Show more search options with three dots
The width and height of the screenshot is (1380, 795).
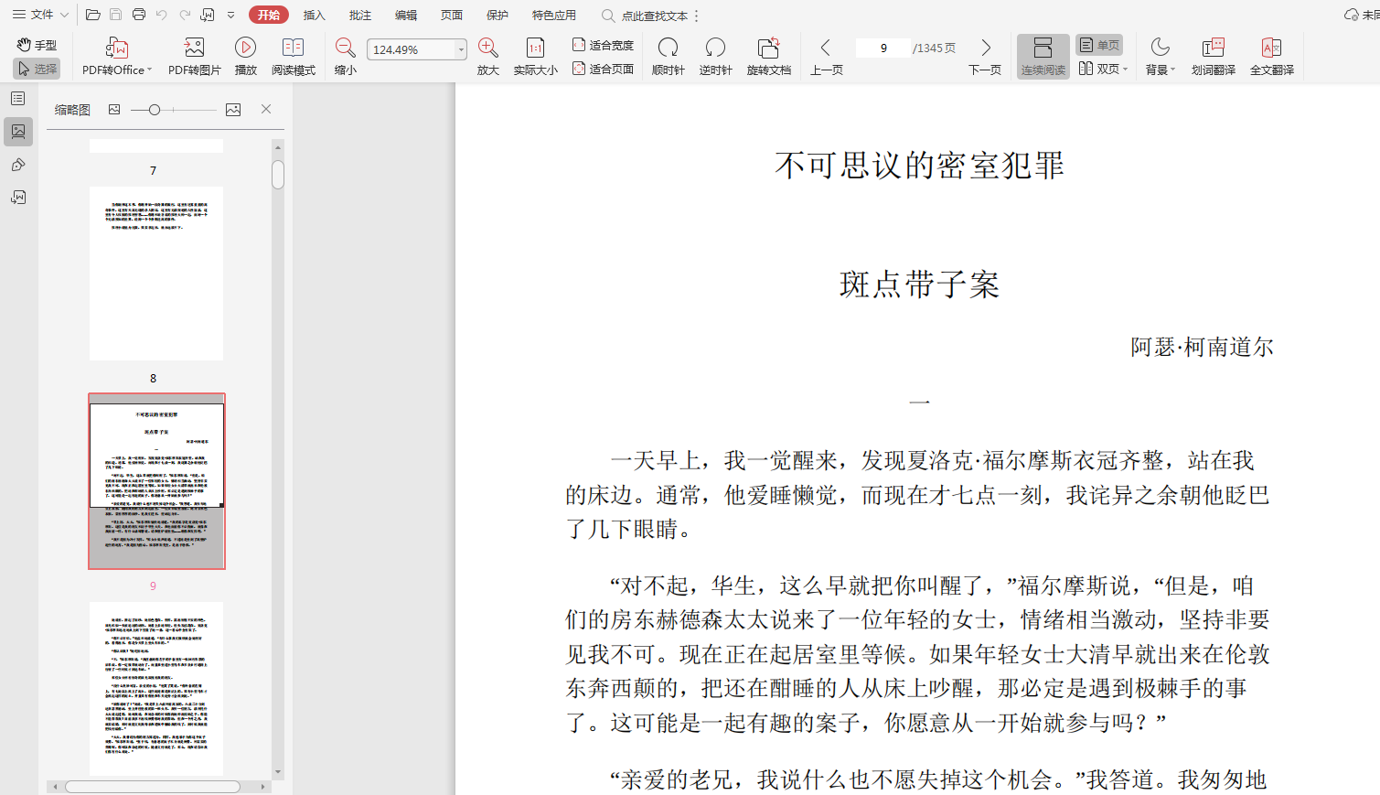[x=697, y=16]
